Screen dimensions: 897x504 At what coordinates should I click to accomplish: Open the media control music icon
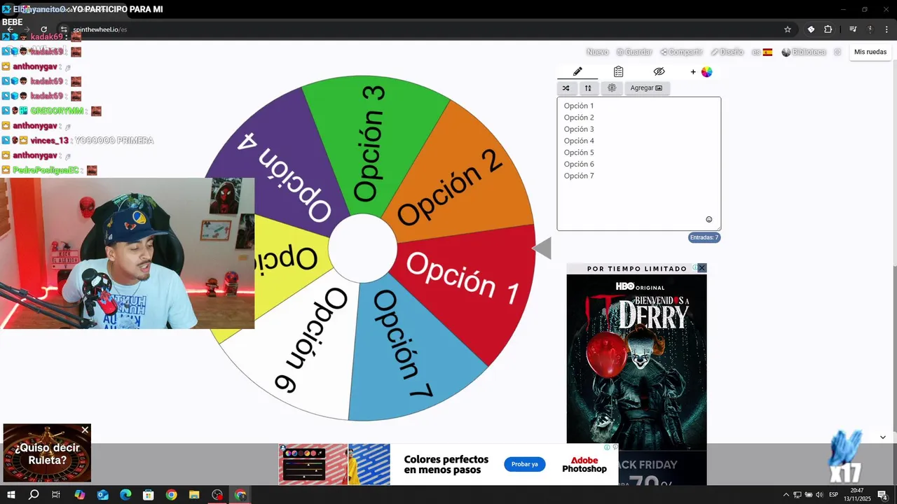point(853,29)
